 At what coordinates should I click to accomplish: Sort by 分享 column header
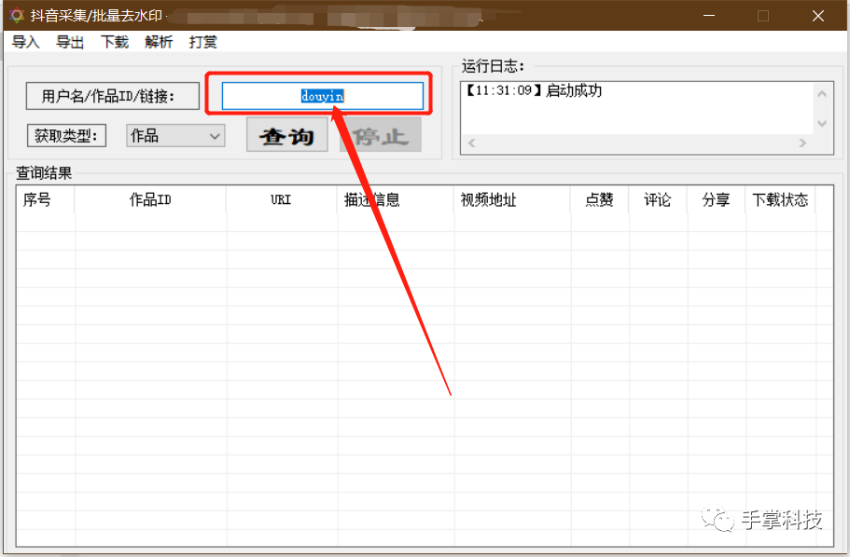click(716, 199)
